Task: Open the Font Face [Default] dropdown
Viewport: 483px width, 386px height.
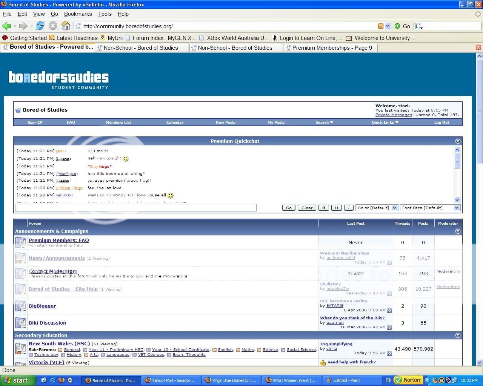Action: (430, 208)
